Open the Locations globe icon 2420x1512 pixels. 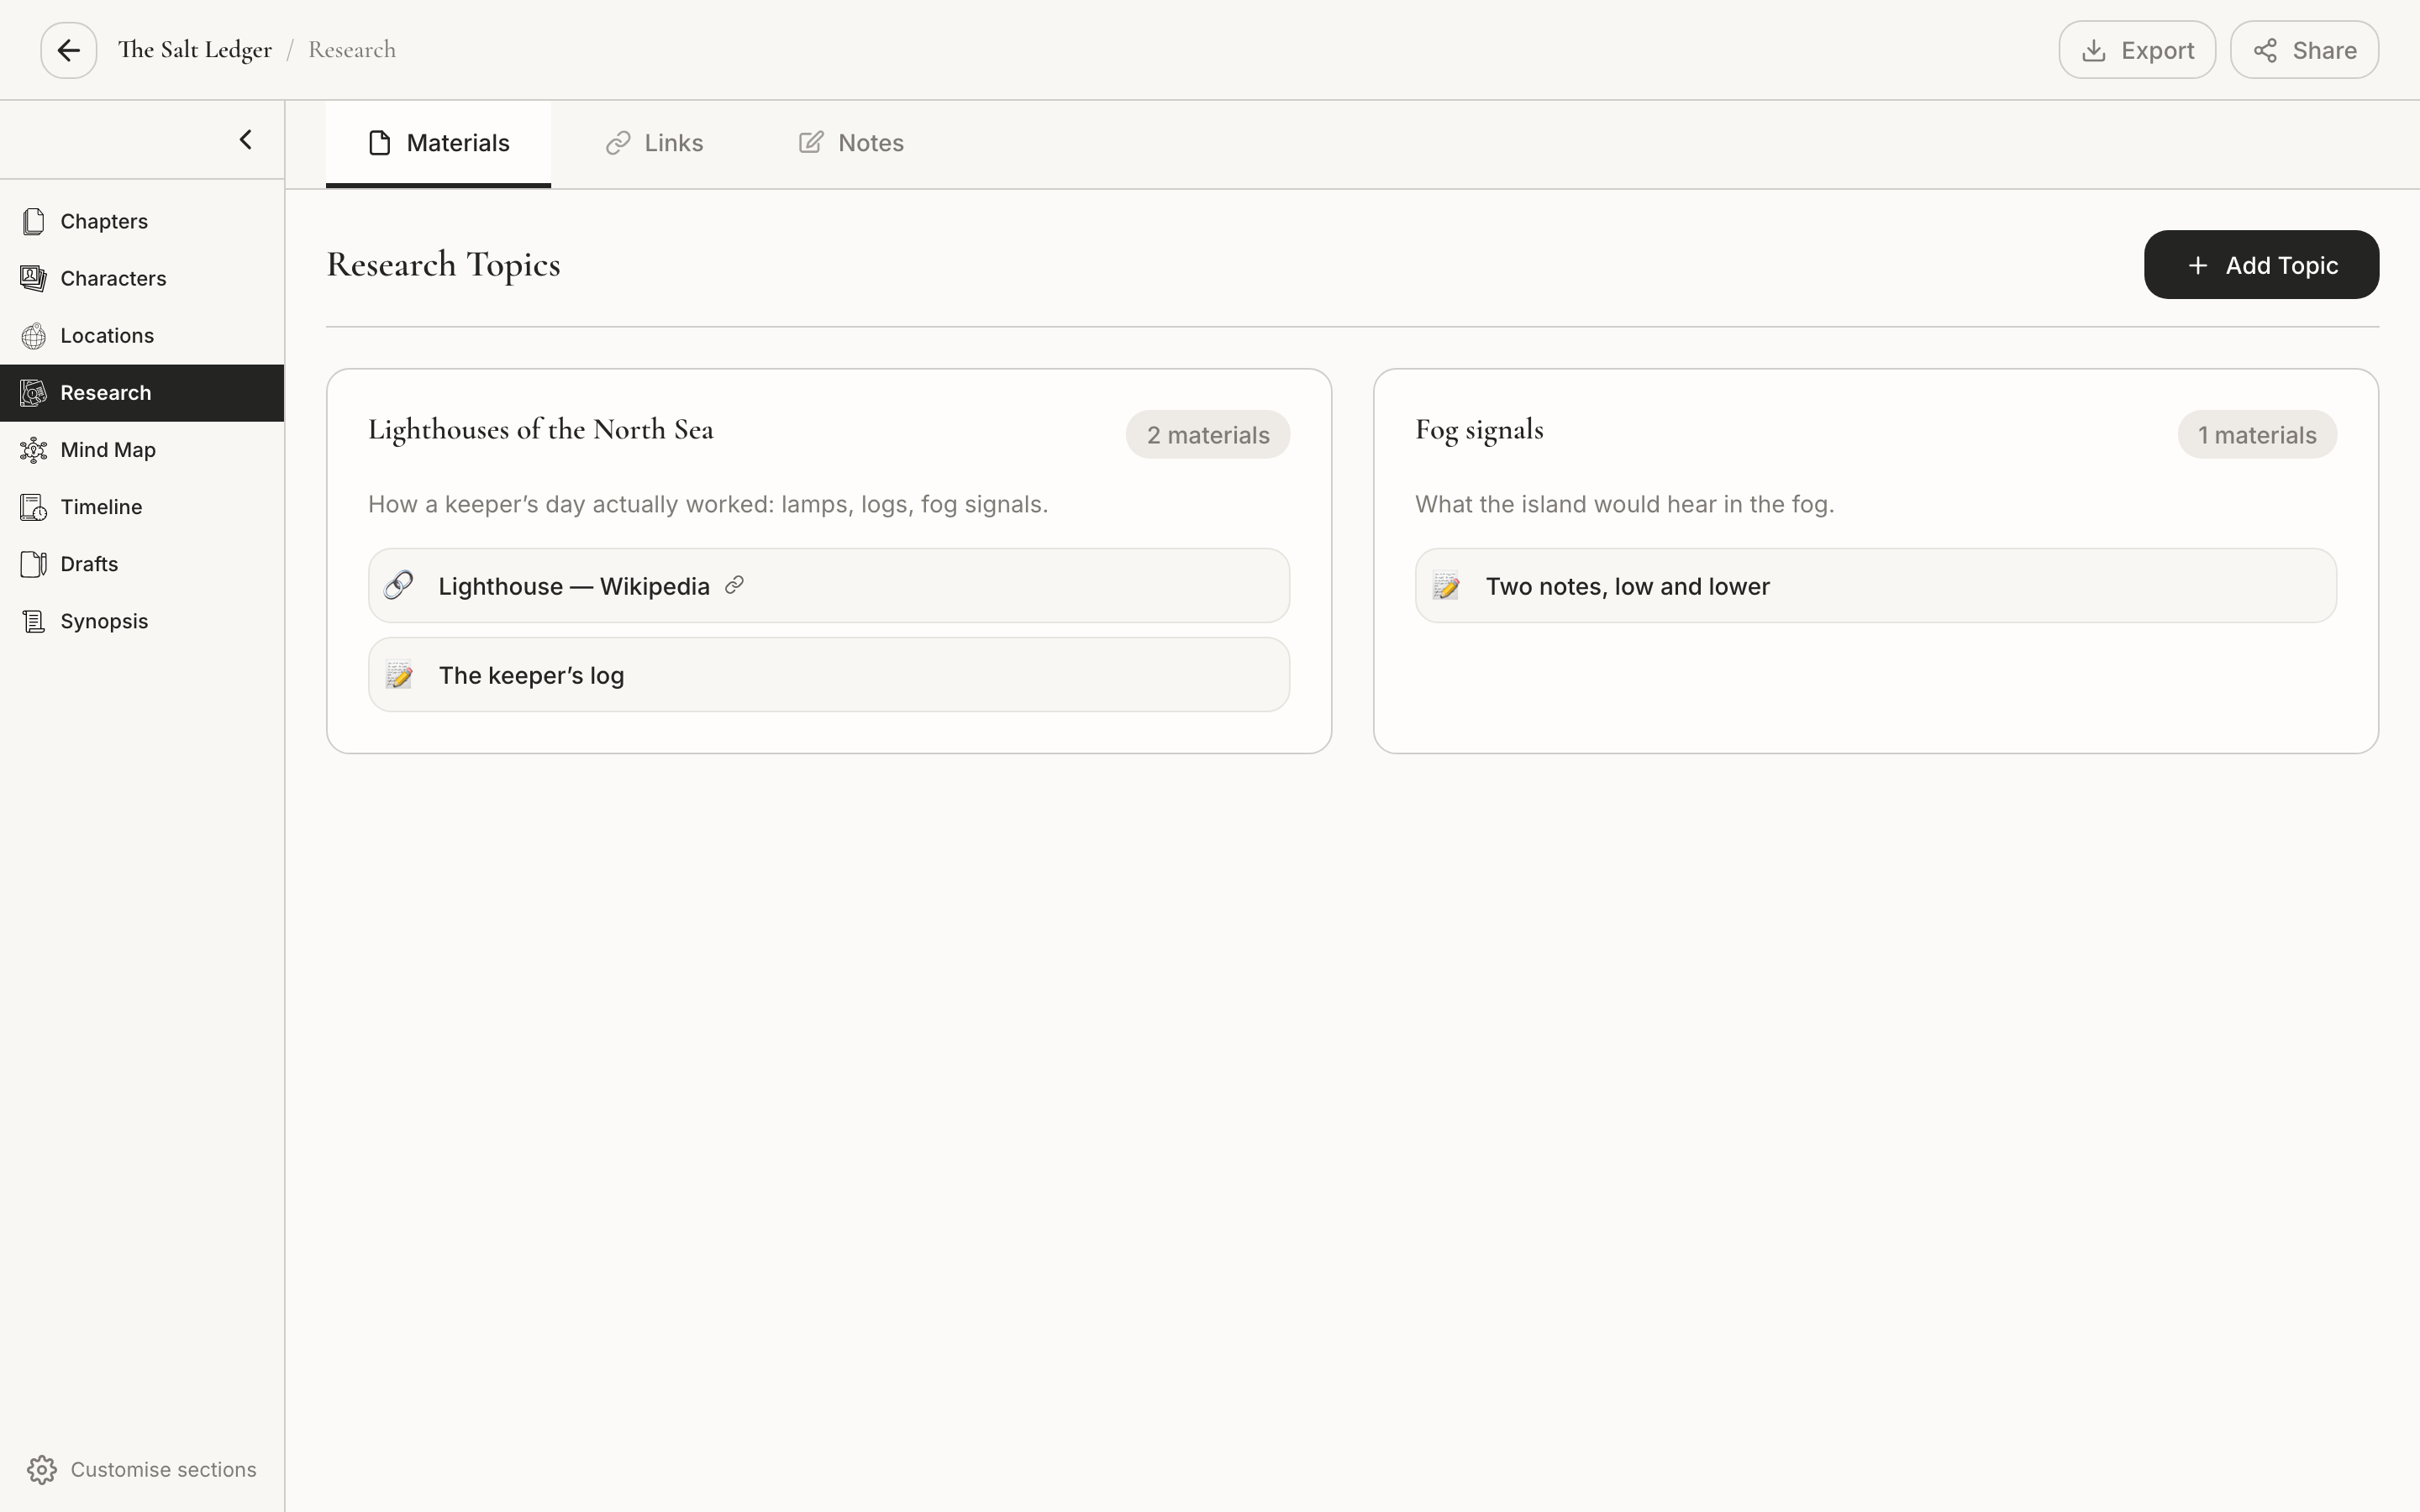pos(33,335)
